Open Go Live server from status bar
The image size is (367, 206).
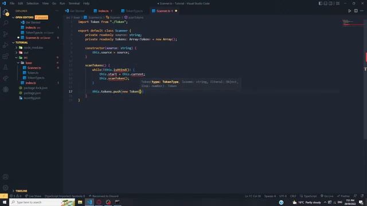click(x=327, y=196)
